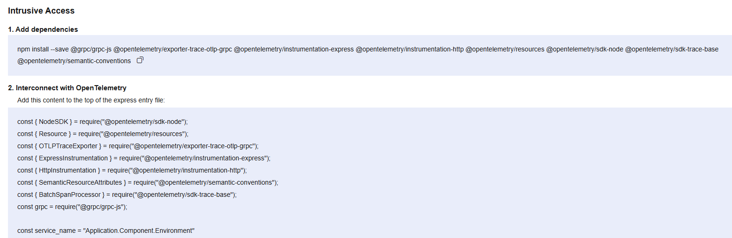Click the Interconnect with OpenTelemetry step title
This screenshot has width=732, height=238.
click(67, 88)
